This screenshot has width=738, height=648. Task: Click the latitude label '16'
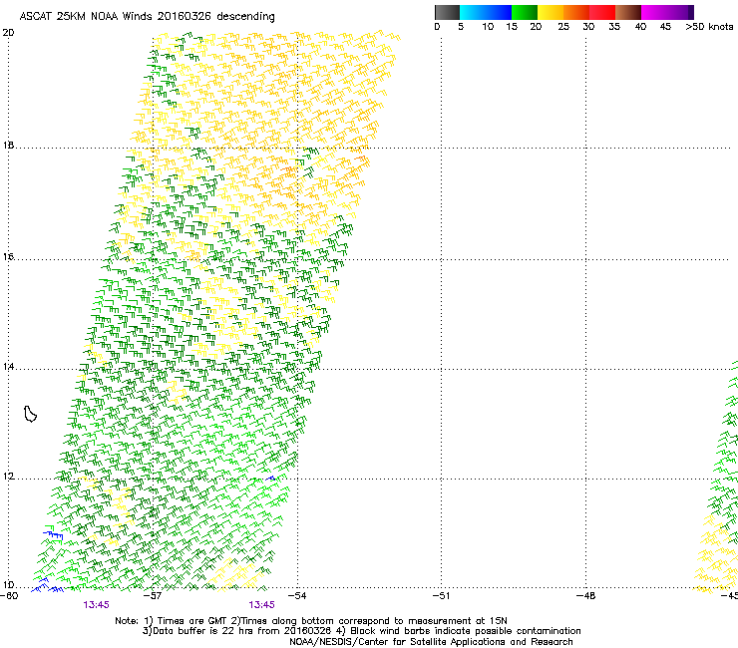click(x=8, y=256)
